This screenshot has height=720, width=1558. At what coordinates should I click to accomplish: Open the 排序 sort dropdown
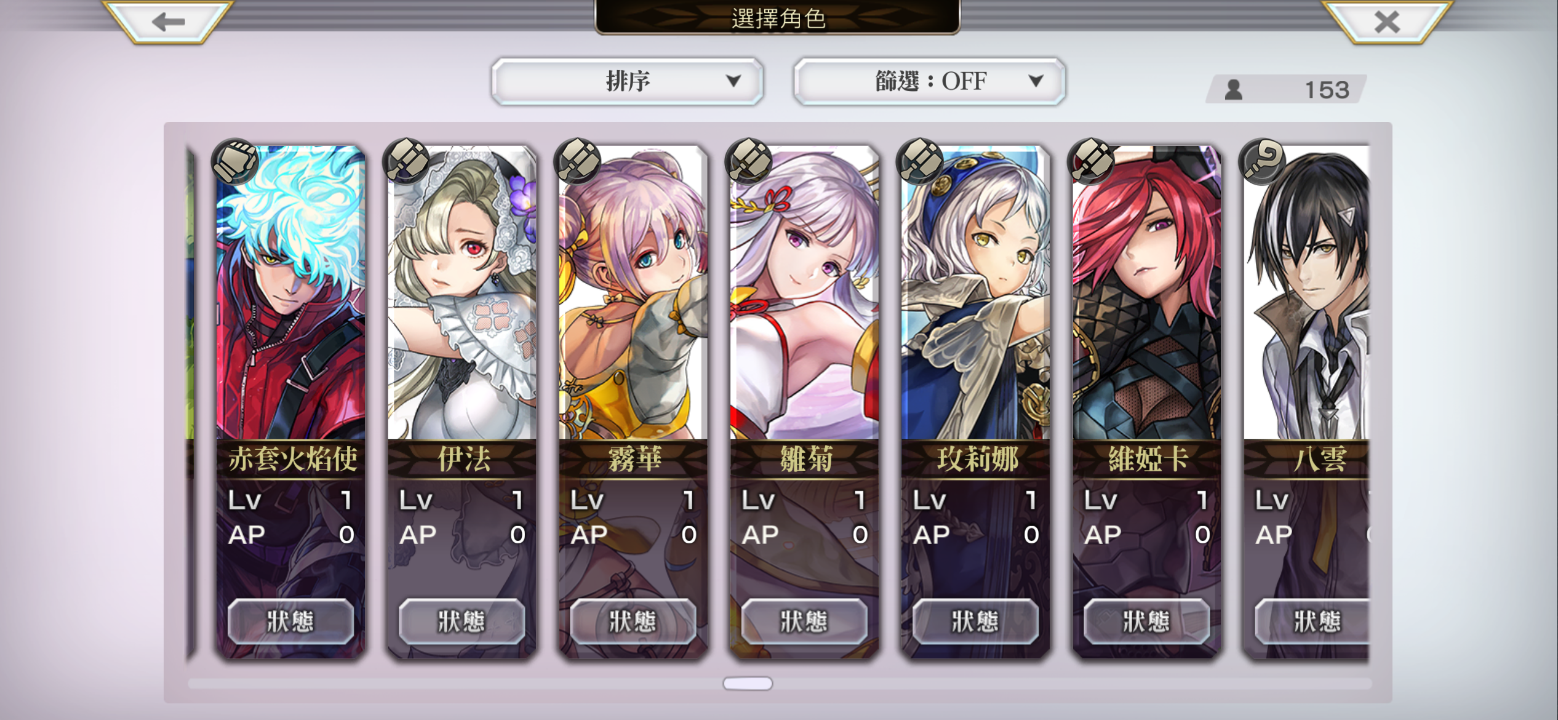[x=628, y=81]
